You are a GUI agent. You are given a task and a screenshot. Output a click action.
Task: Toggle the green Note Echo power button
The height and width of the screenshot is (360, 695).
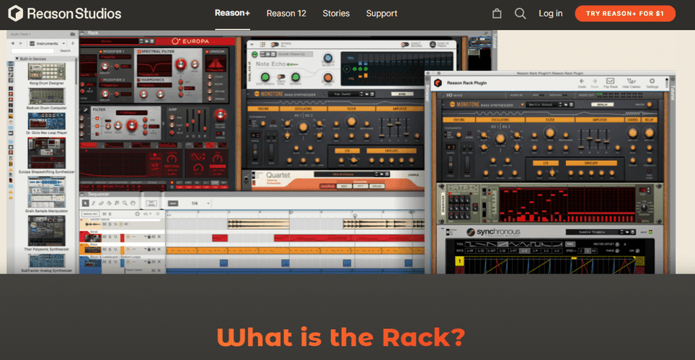click(x=254, y=55)
